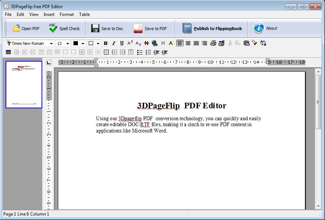Image resolution: width=325 pixels, height=220 pixels.
Task: Click the table outside borders icon
Action: point(106,52)
